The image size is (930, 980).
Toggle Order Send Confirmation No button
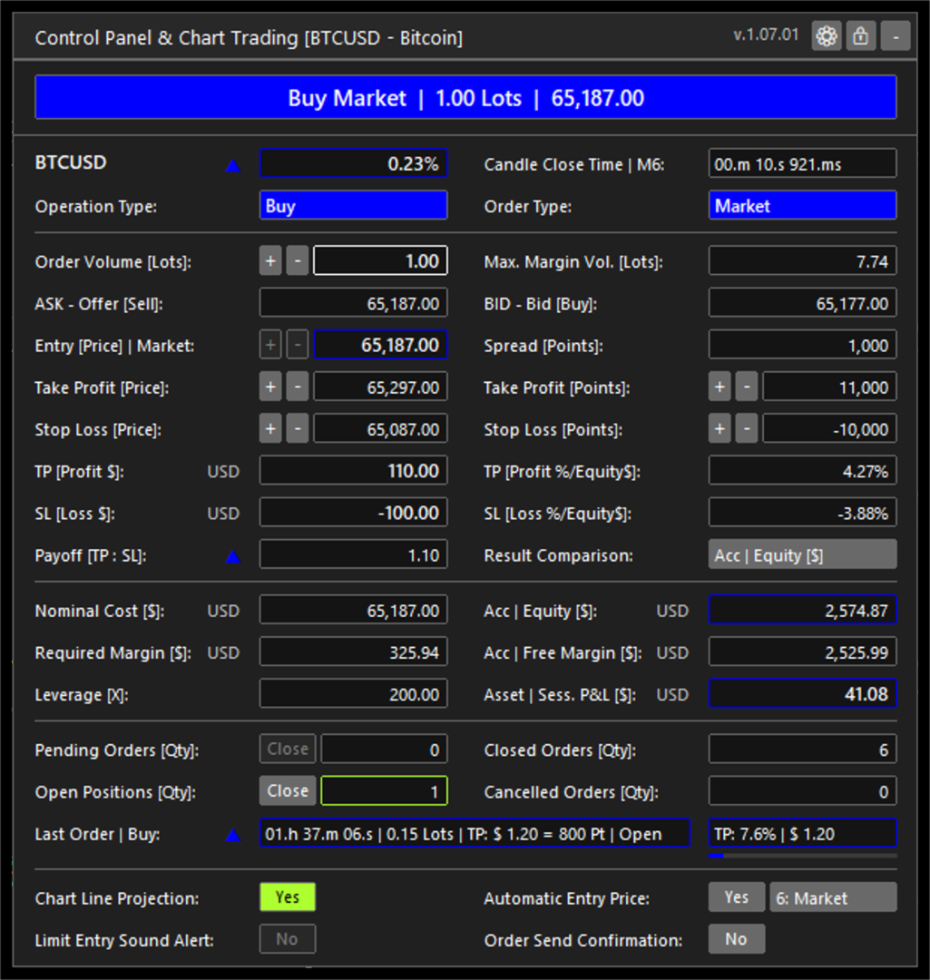pyautogui.click(x=736, y=939)
